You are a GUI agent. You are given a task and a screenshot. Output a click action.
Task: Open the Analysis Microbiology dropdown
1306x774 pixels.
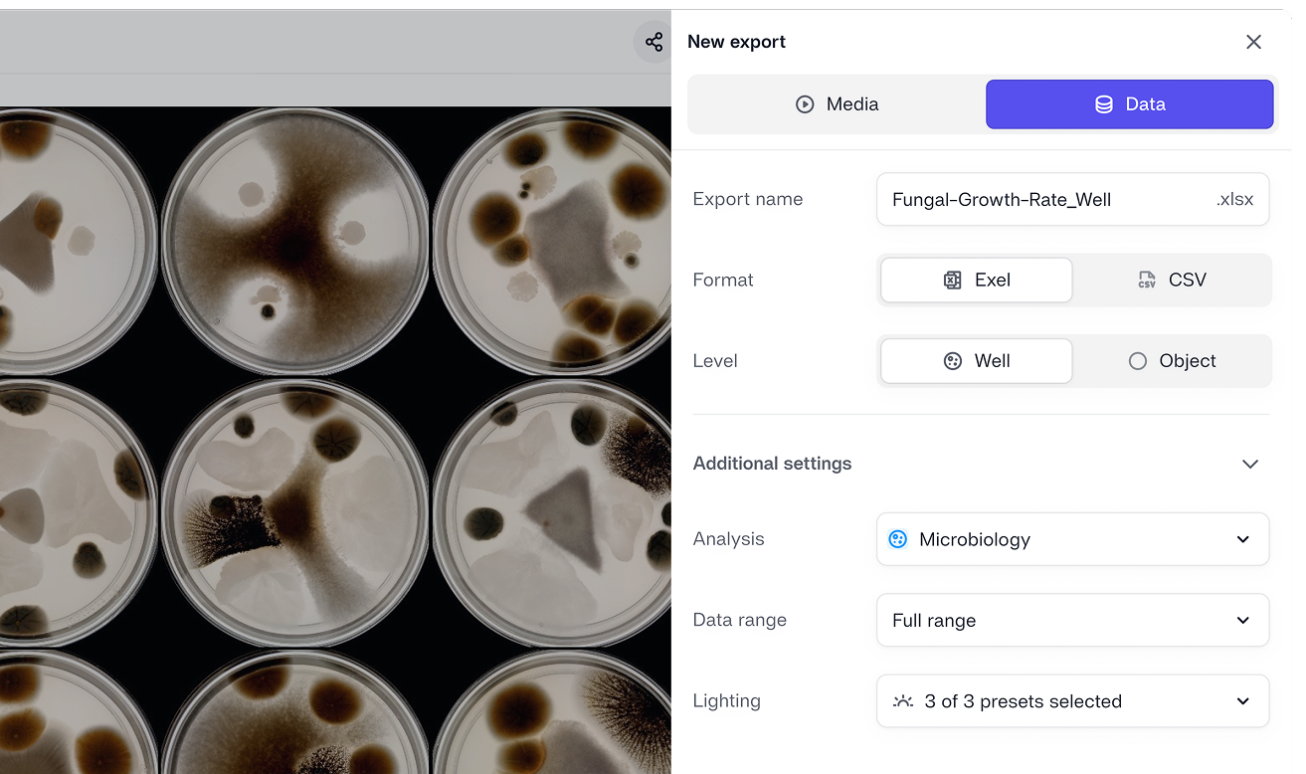(x=1072, y=539)
